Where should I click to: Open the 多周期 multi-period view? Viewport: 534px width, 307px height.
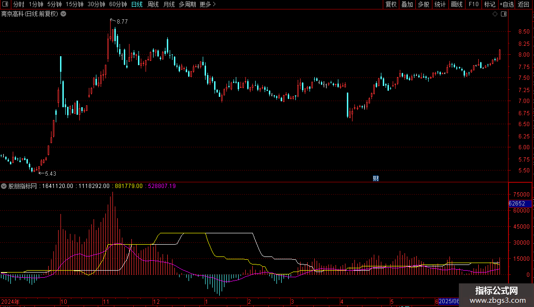click(187, 4)
